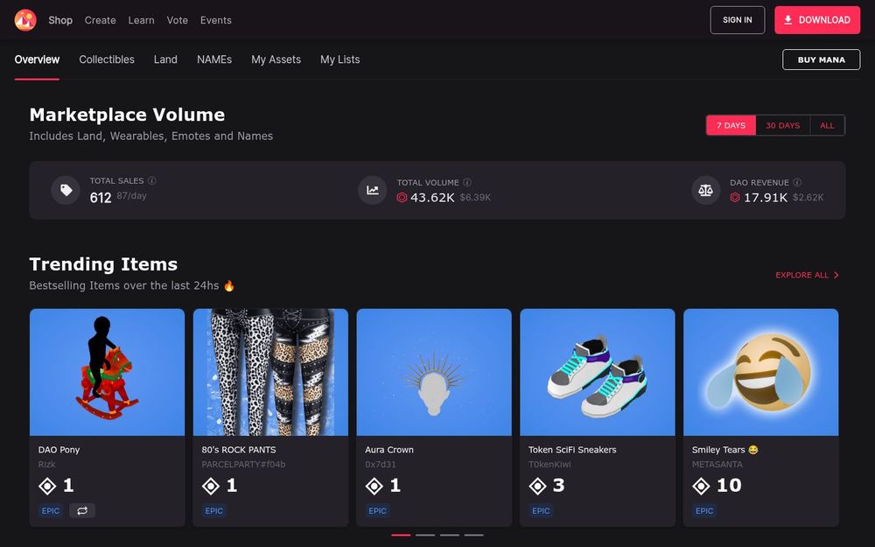Open the Learn menu
The width and height of the screenshot is (875, 547).
click(141, 20)
